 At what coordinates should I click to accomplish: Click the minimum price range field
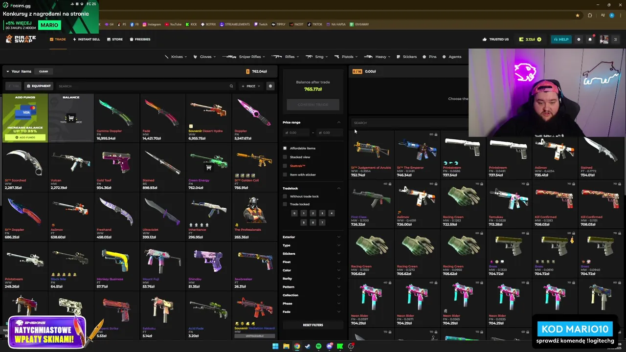[297, 132]
